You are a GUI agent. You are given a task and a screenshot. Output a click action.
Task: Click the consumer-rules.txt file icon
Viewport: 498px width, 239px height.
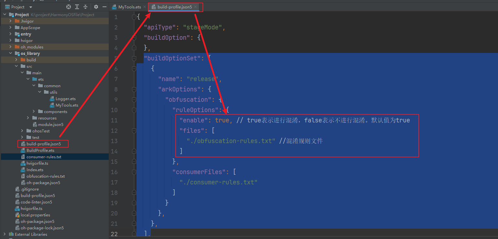click(x=23, y=157)
